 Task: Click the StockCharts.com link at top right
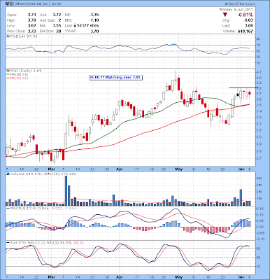tap(240, 4)
